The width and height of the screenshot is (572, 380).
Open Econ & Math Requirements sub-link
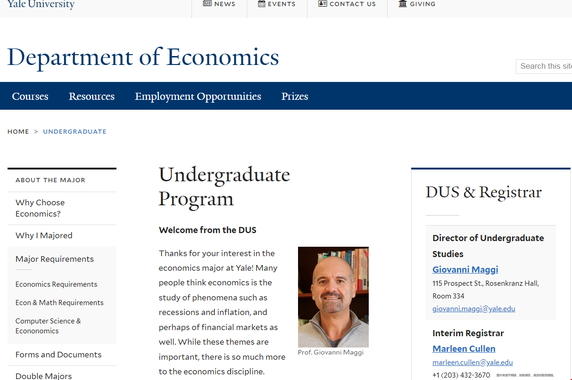tap(59, 303)
